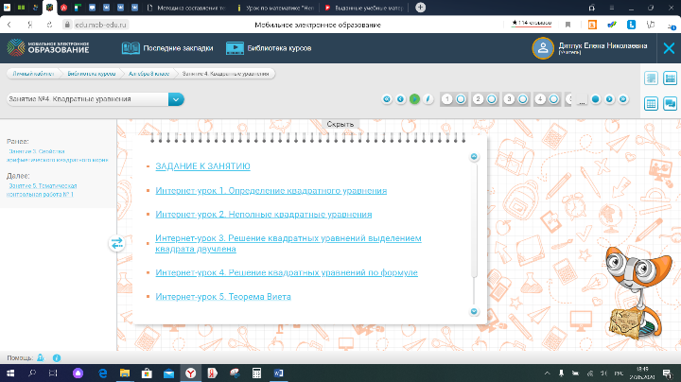
Task: Open the notebook icon in right panel
Action: click(x=651, y=78)
